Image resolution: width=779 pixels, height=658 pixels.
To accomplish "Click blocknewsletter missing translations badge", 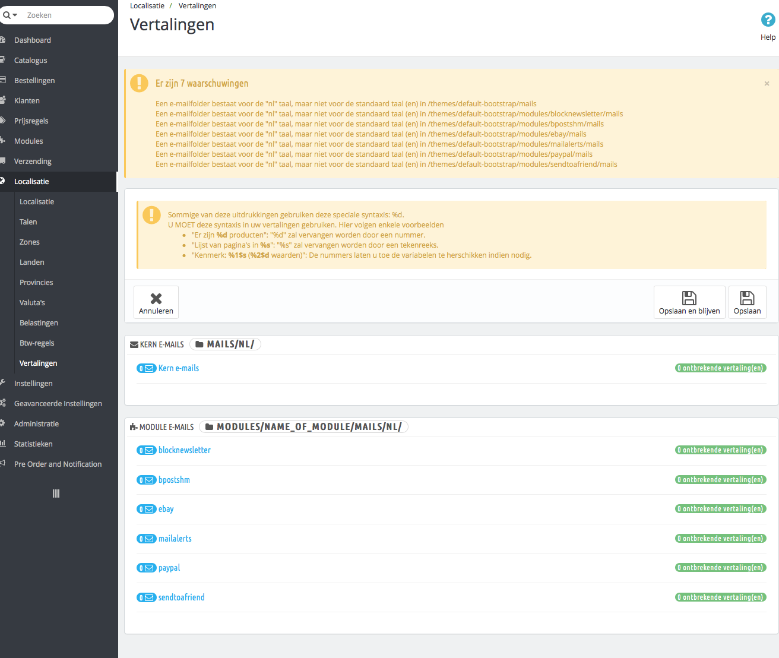I will coord(721,450).
